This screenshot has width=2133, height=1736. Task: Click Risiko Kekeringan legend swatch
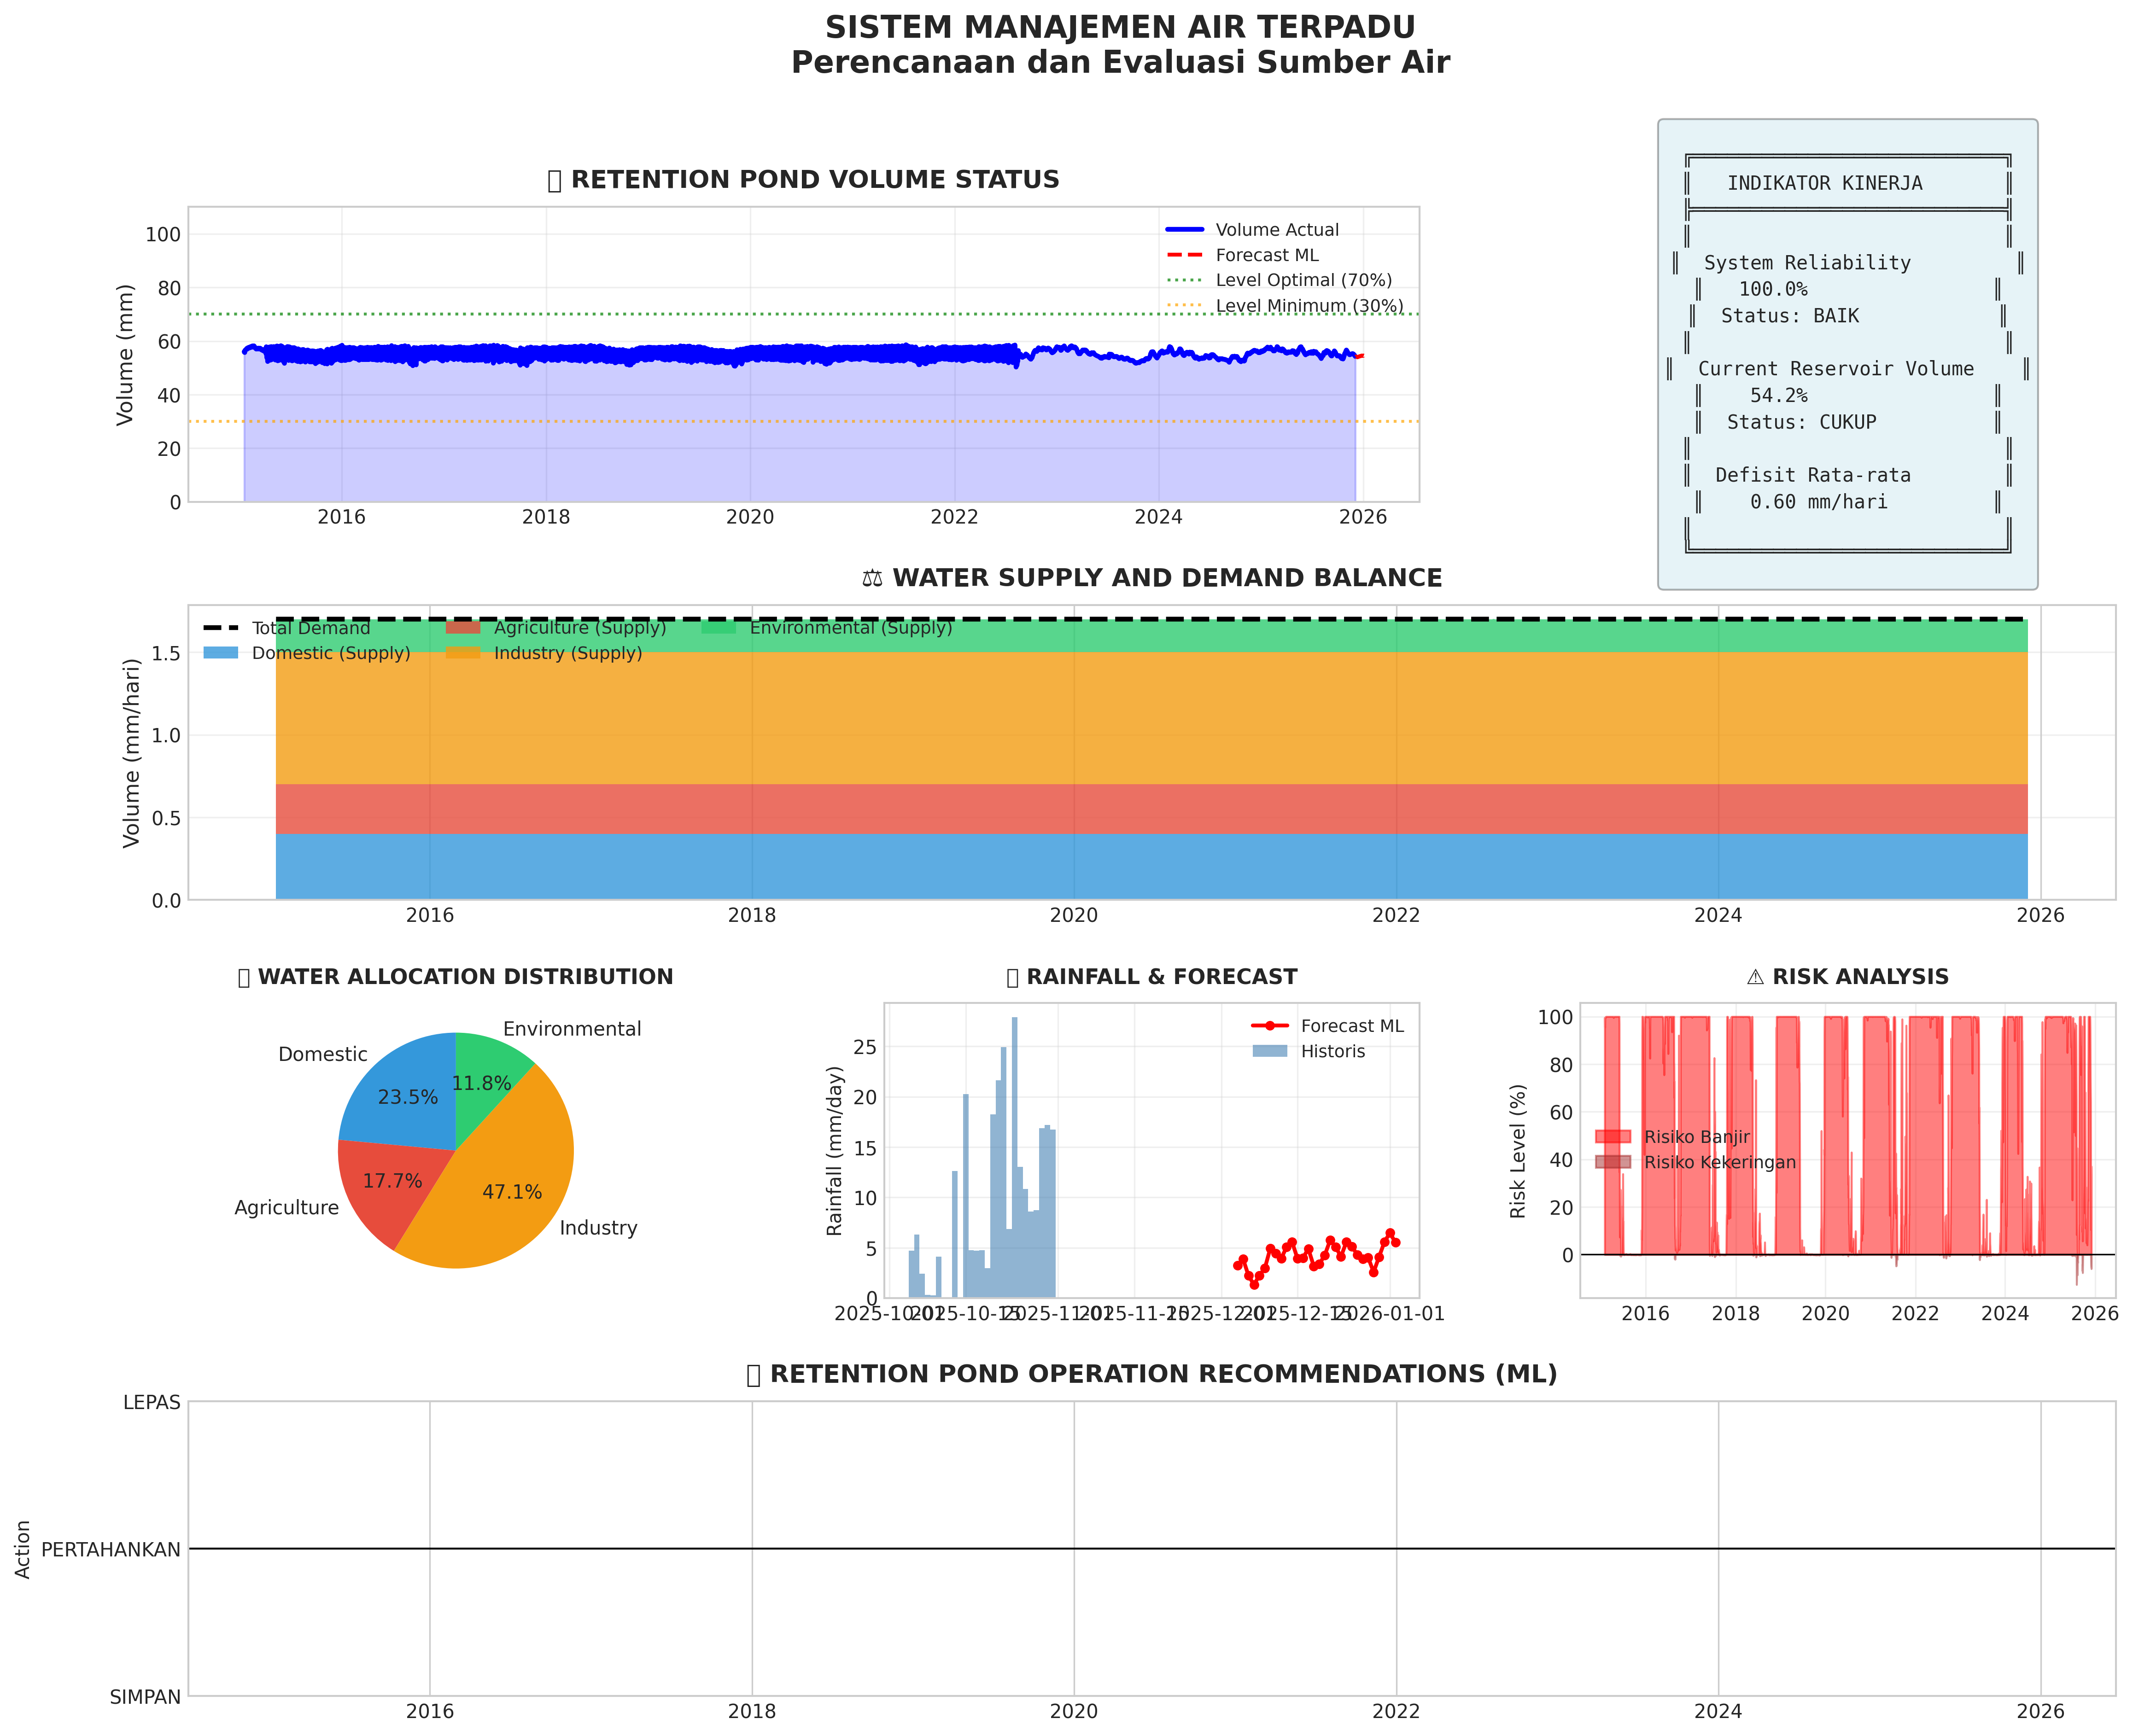coord(1612,1162)
